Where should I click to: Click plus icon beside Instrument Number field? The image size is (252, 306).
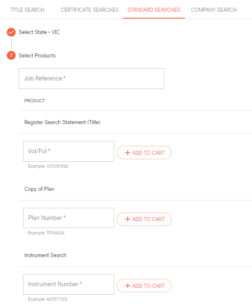click(127, 286)
